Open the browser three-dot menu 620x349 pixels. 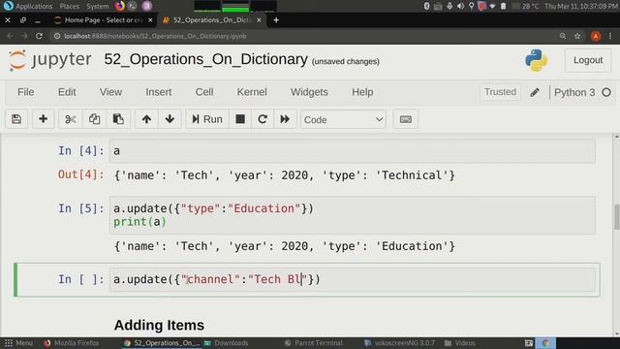tap(610, 36)
